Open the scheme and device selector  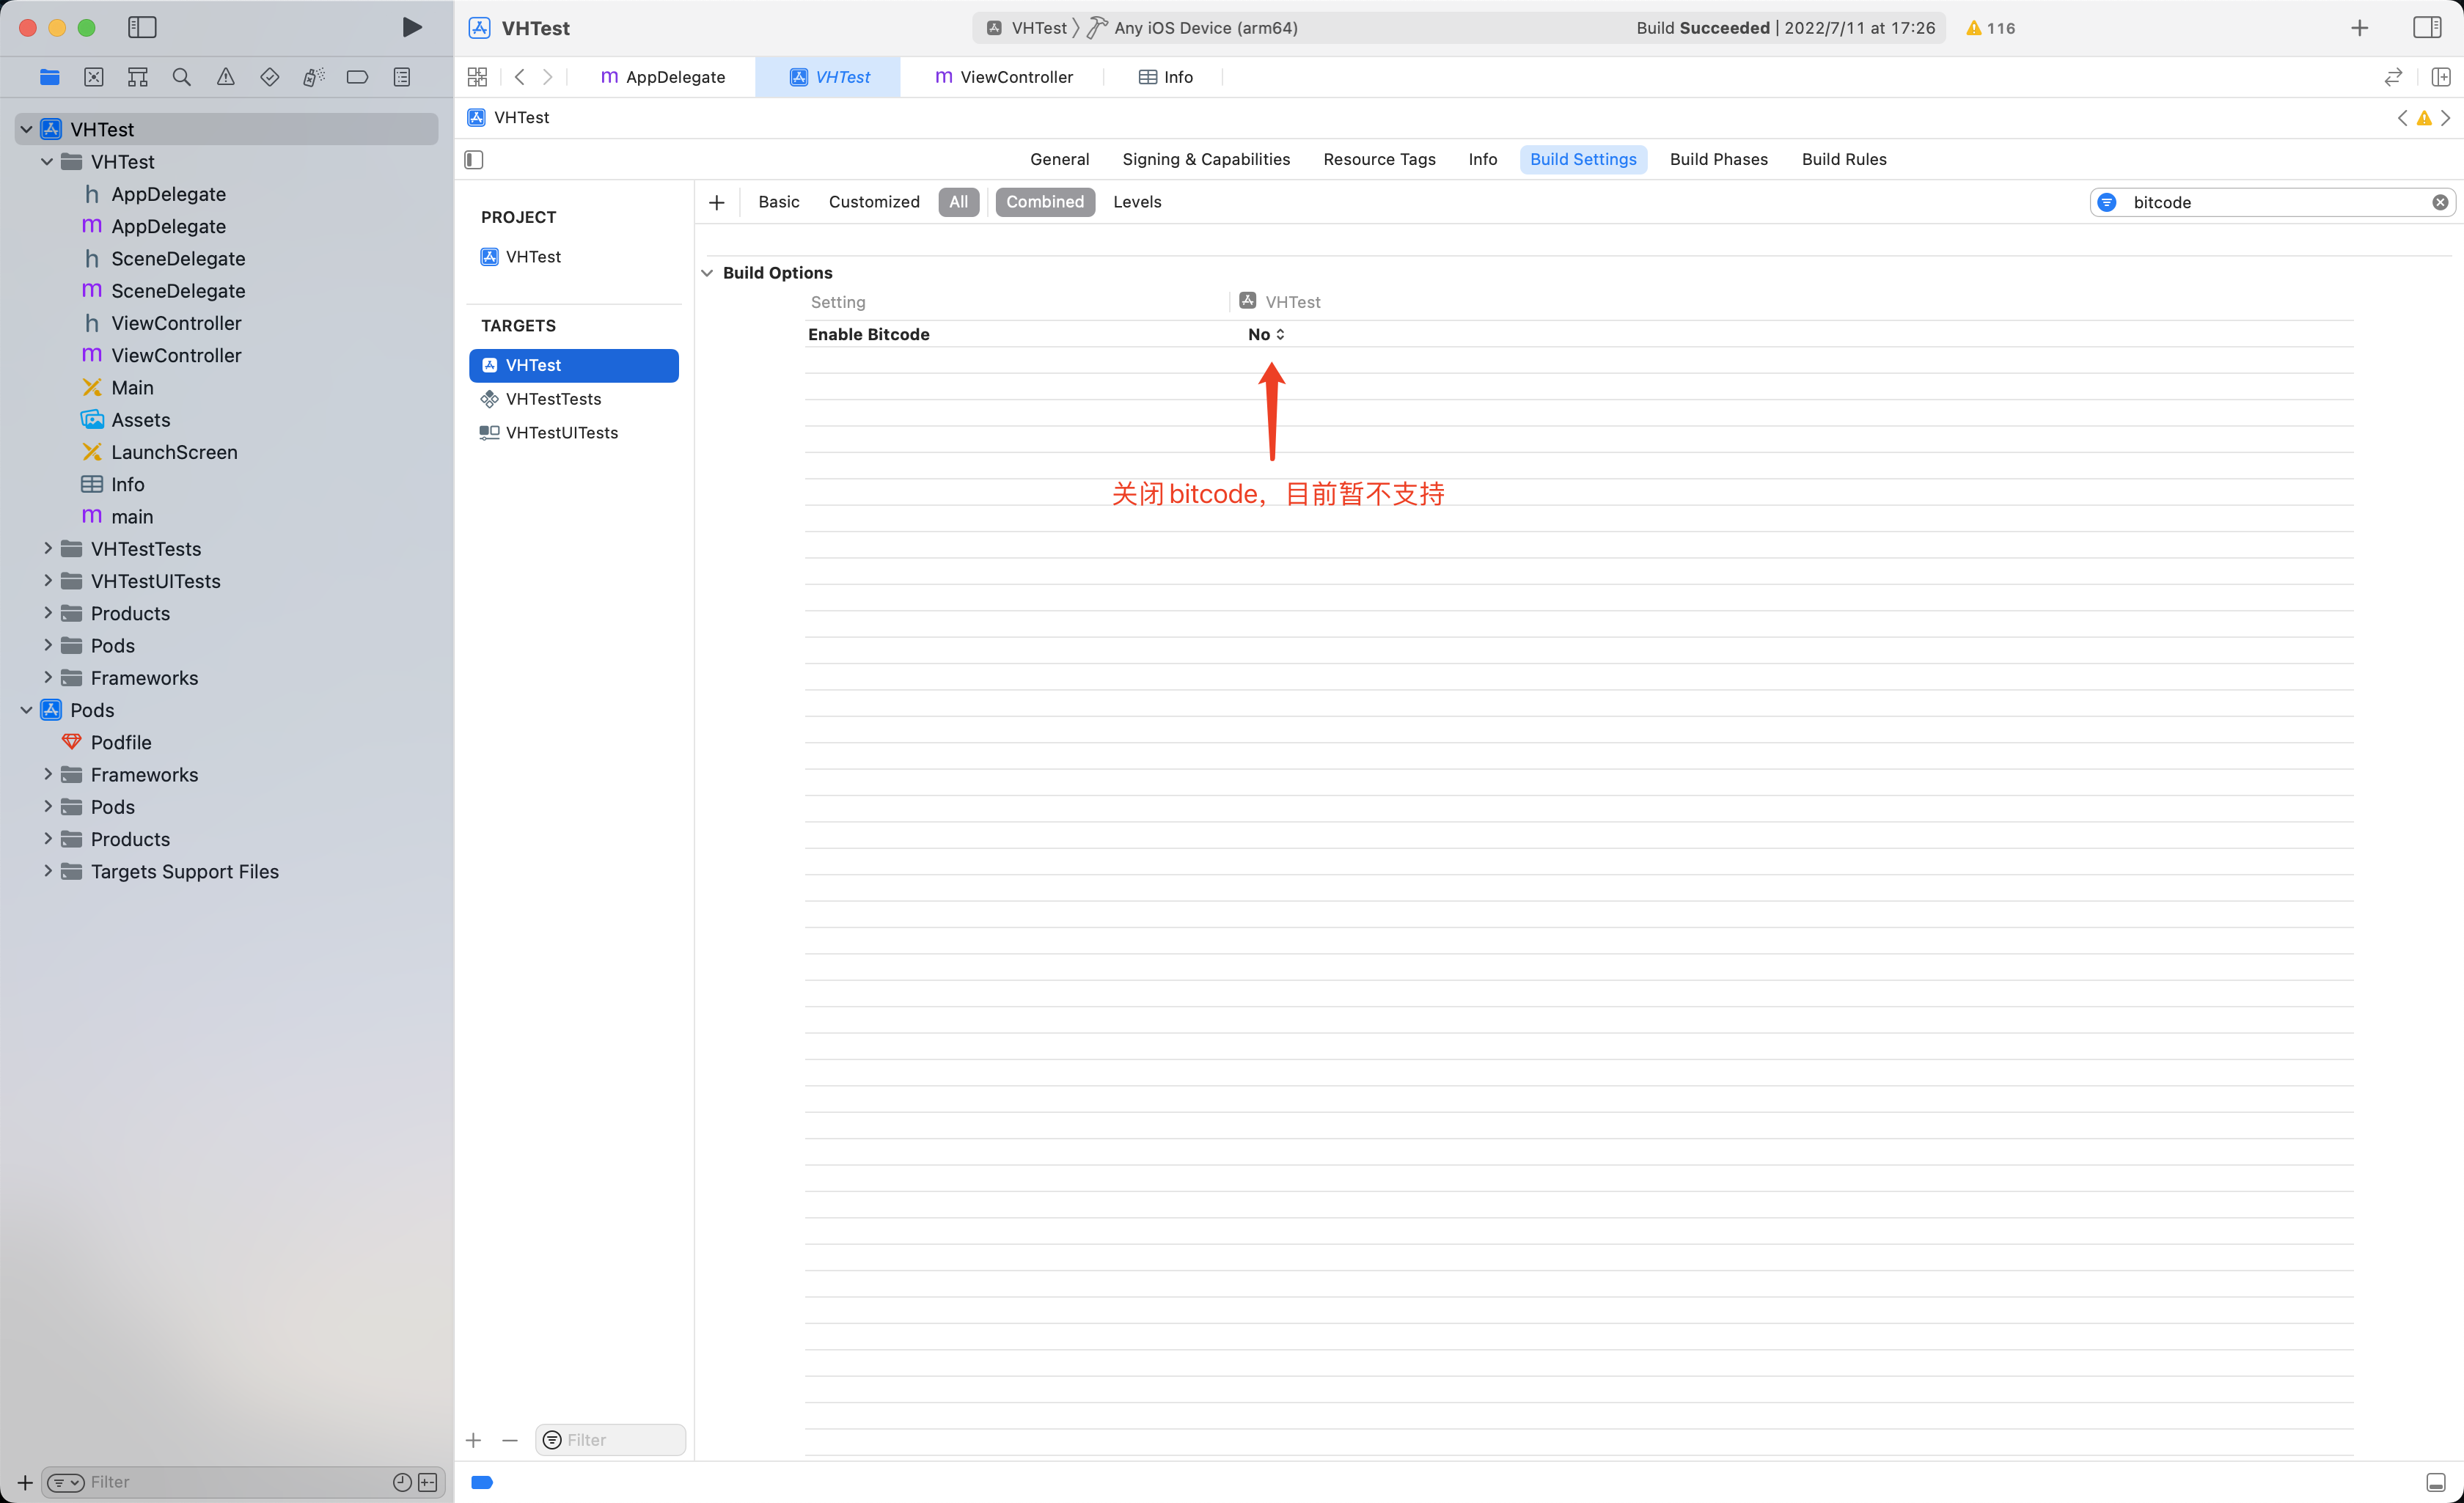click(1141, 28)
